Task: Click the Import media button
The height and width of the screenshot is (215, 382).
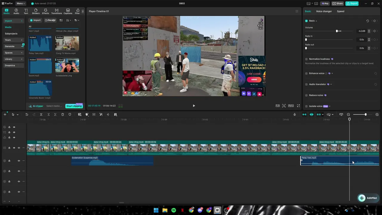Action: [x=35, y=20]
